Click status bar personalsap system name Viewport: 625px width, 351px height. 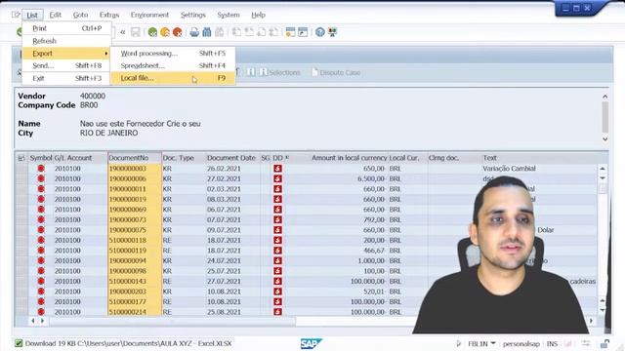pyautogui.click(x=521, y=344)
